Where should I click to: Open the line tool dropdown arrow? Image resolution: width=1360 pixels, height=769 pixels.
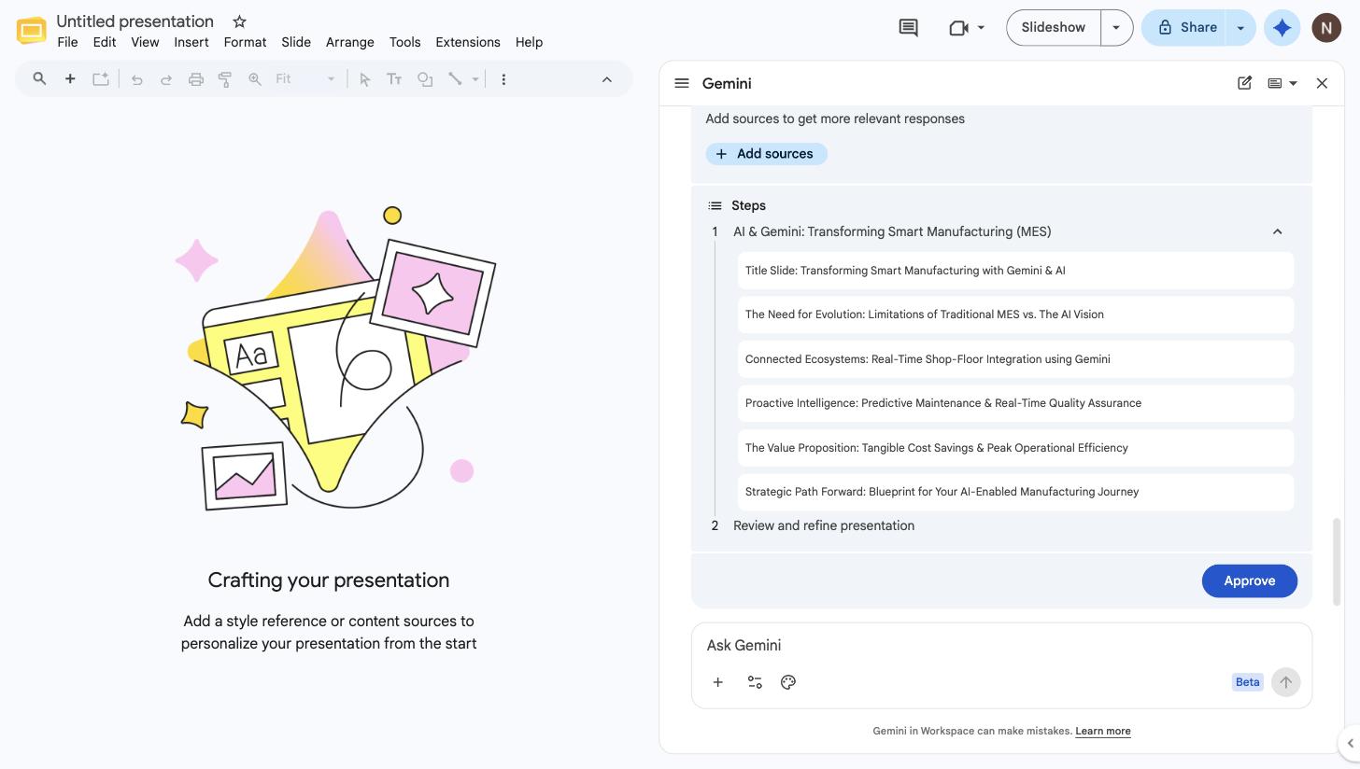475,79
